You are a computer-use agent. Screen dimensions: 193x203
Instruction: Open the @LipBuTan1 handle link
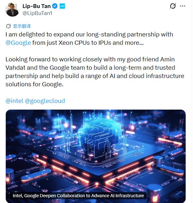point(36,13)
